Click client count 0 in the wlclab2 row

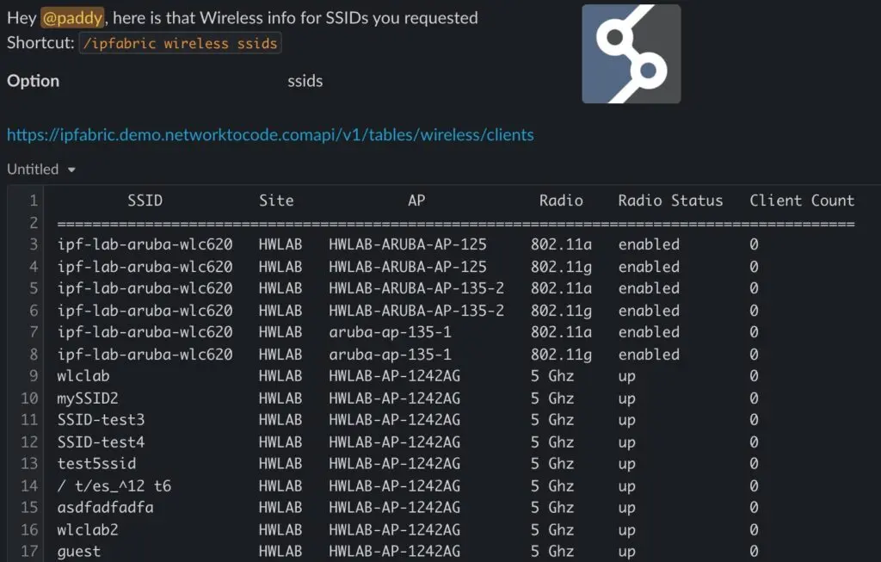coord(754,530)
